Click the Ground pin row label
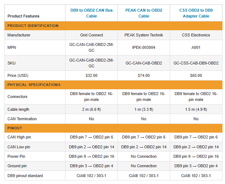Viewport: 225px width, 184px height. [17, 166]
